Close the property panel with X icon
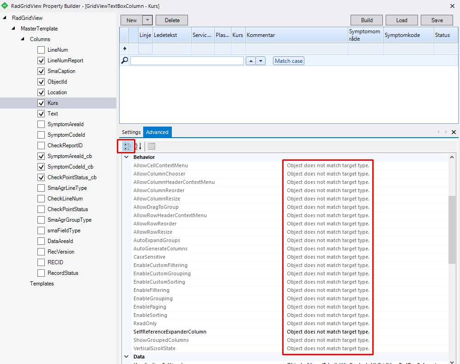 click(454, 132)
